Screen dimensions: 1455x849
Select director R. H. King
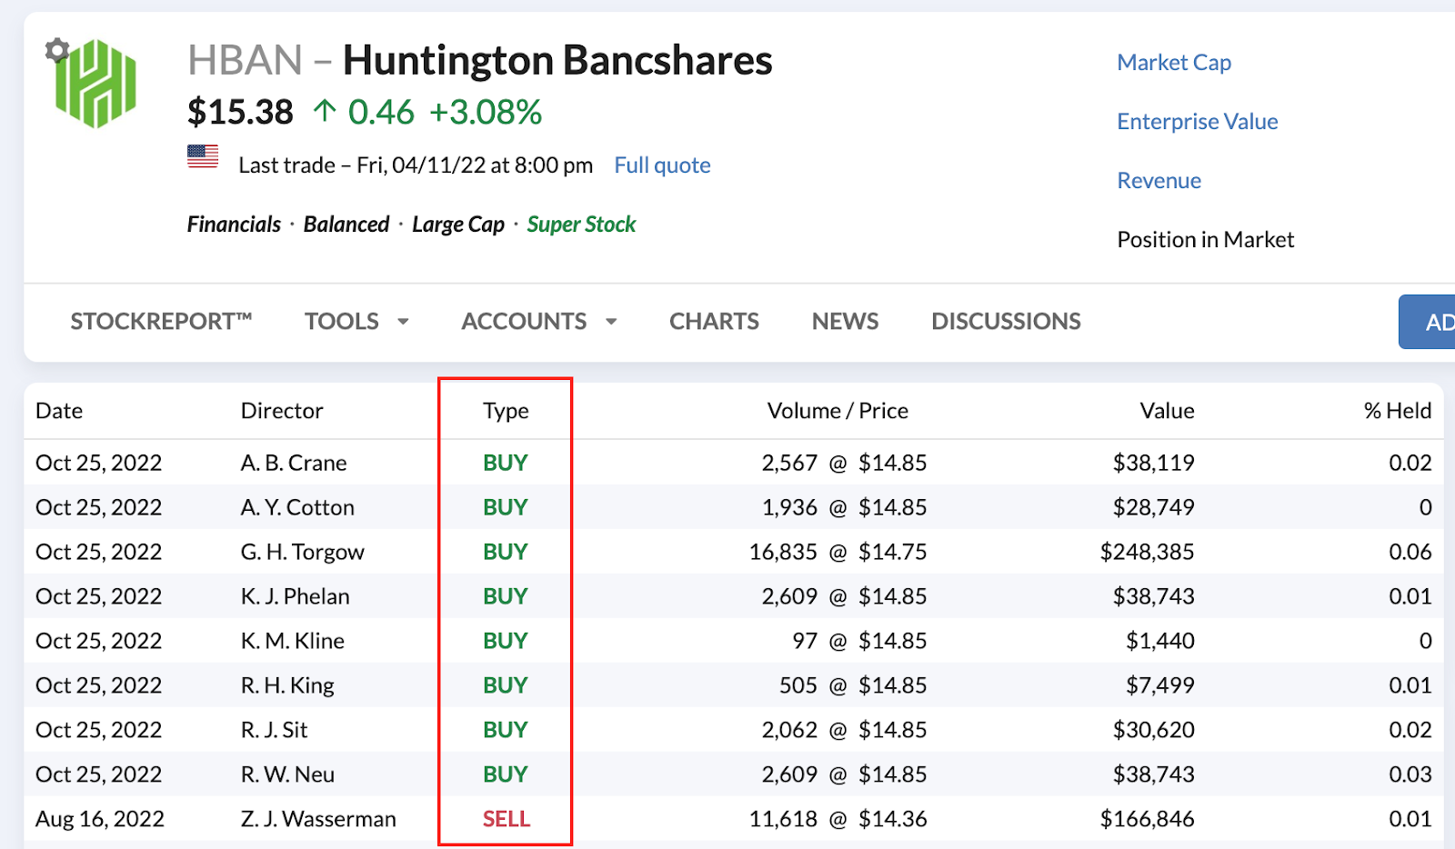click(287, 686)
